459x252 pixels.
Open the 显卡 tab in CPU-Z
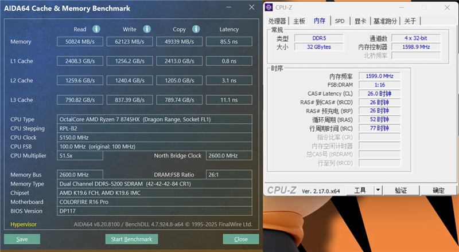[x=360, y=21]
